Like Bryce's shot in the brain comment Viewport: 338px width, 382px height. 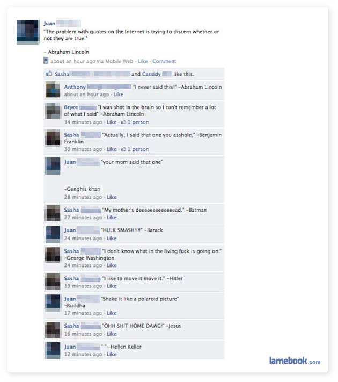(112, 122)
